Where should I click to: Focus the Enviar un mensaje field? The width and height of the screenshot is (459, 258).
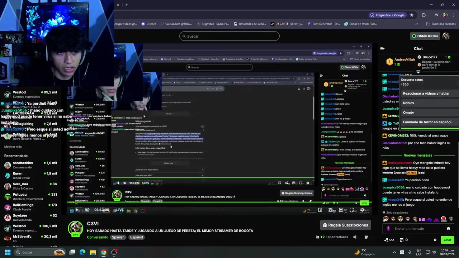coord(418,229)
